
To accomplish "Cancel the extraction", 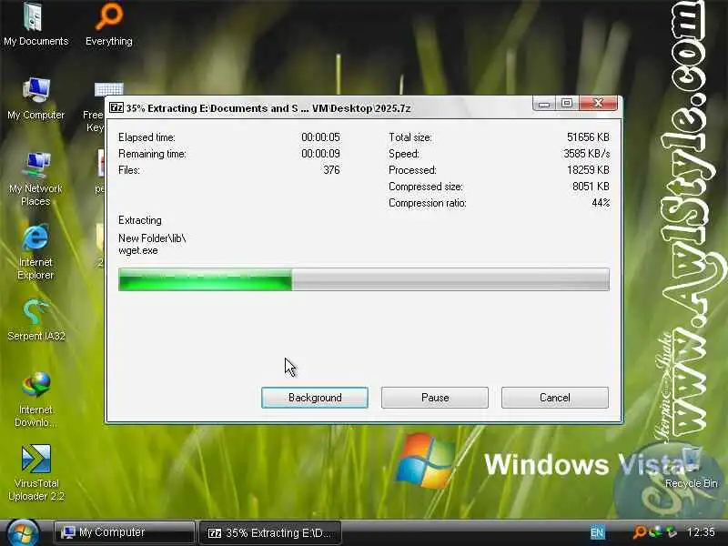I will 555,398.
